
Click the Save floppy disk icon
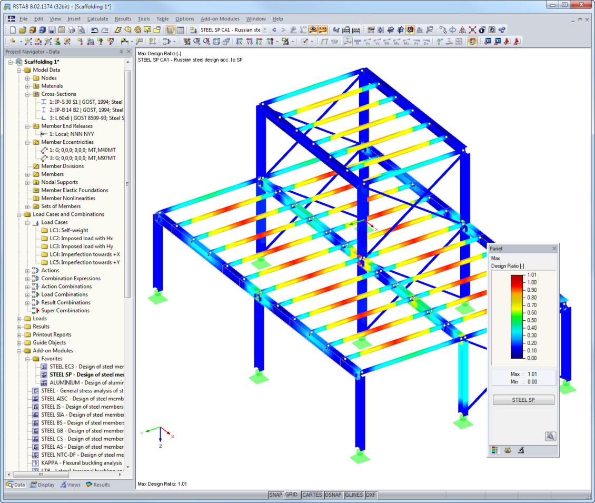(x=52, y=30)
